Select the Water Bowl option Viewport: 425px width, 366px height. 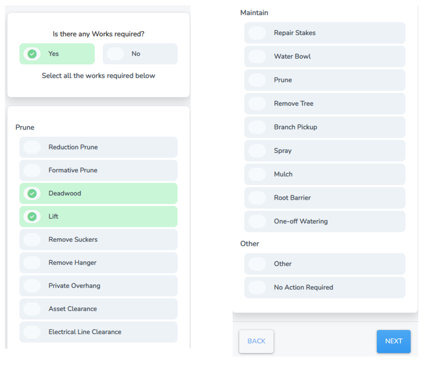(325, 56)
